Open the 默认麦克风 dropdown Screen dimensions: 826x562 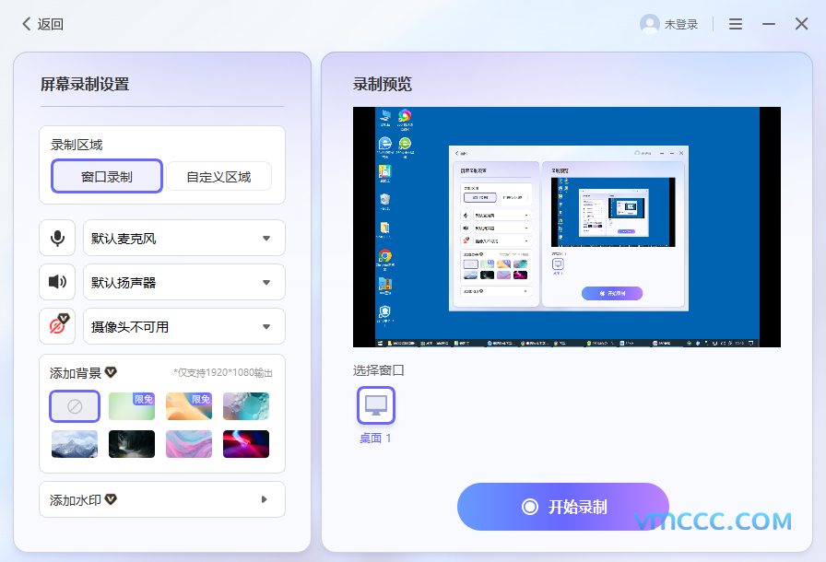point(184,238)
